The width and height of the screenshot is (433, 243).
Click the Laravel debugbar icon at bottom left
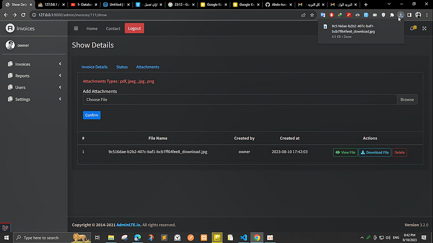point(5,227)
